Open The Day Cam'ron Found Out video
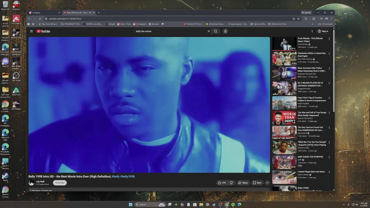The width and height of the screenshot is (370, 208). [x=284, y=133]
